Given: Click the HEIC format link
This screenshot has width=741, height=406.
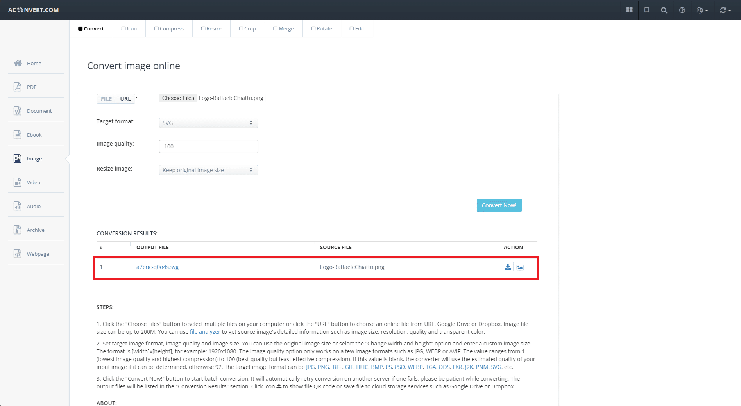Looking at the screenshot, I should coord(362,367).
